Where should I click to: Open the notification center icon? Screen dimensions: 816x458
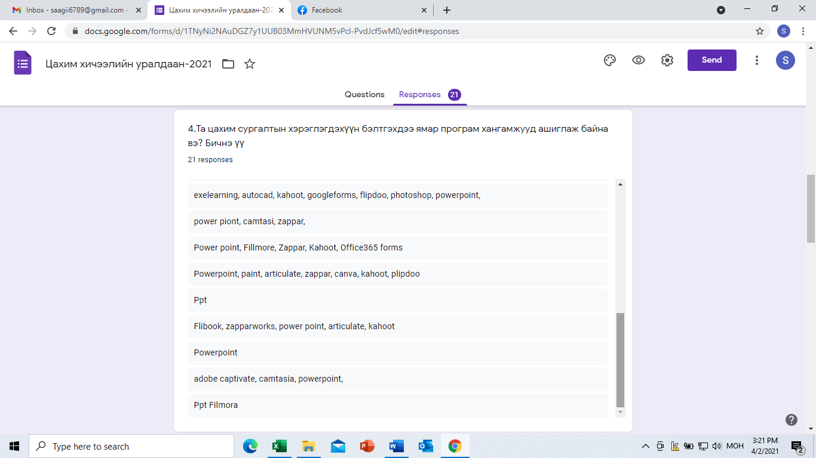tap(797, 447)
